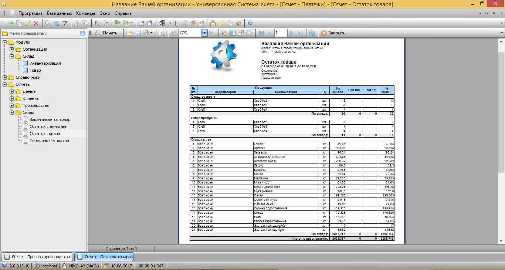This screenshot has width=505, height=270.
Task: Click the round blue button in Меню пользователя header
Action: tap(82, 33)
